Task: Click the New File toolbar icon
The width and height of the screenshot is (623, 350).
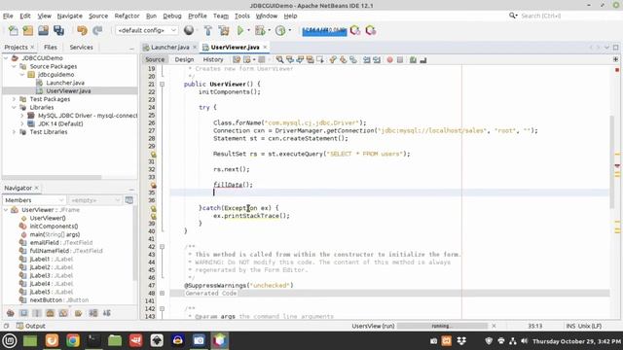Action: pos(13,30)
